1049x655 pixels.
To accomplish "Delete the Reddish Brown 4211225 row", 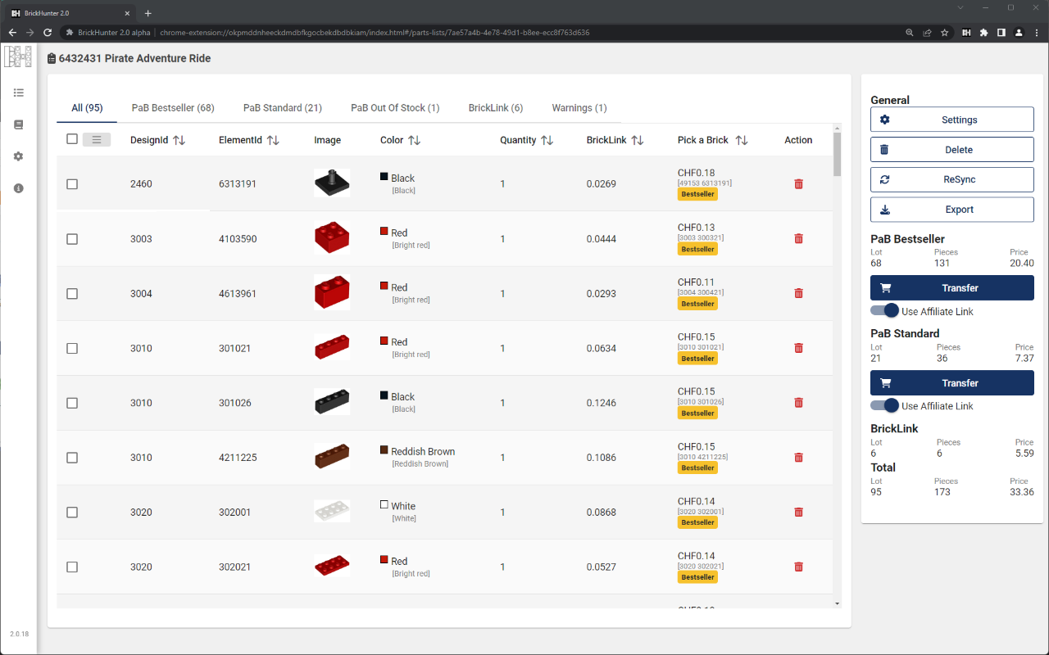I will 798,458.
